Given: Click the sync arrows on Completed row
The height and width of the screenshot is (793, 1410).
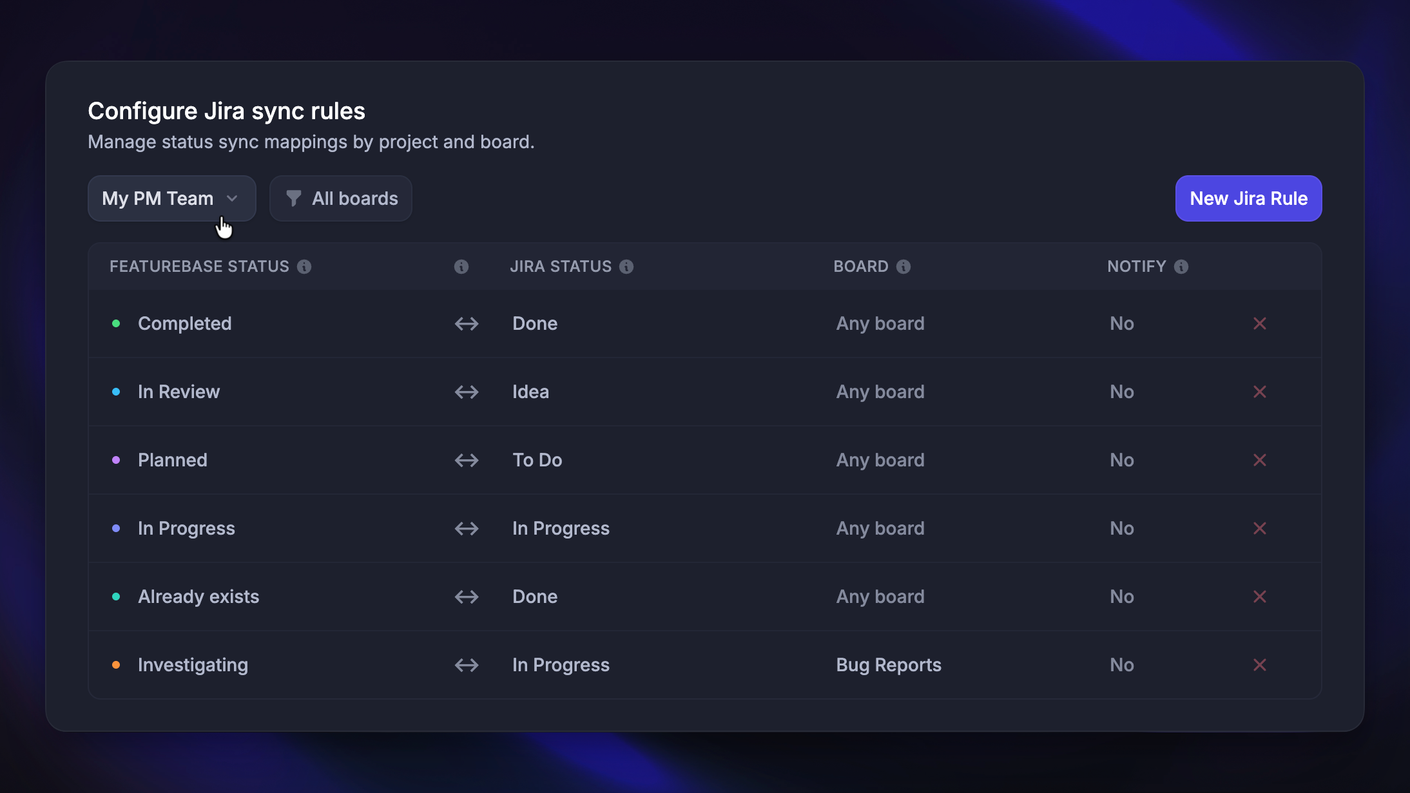Looking at the screenshot, I should point(467,323).
